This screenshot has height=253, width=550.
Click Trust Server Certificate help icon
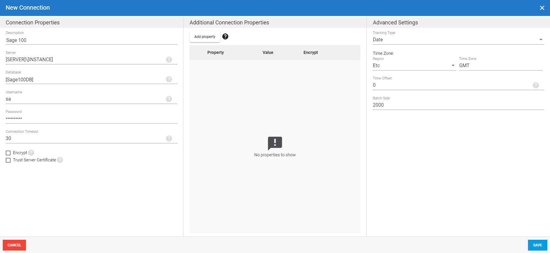pyautogui.click(x=60, y=160)
